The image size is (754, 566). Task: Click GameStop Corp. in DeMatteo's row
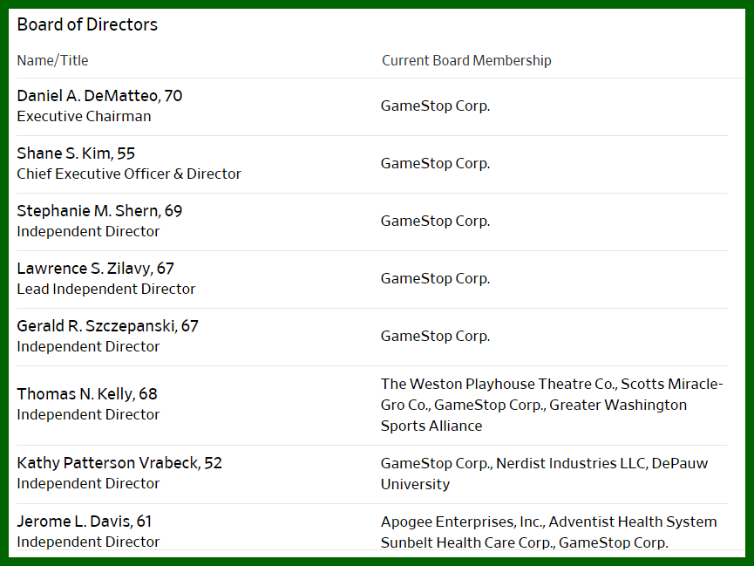pos(435,106)
